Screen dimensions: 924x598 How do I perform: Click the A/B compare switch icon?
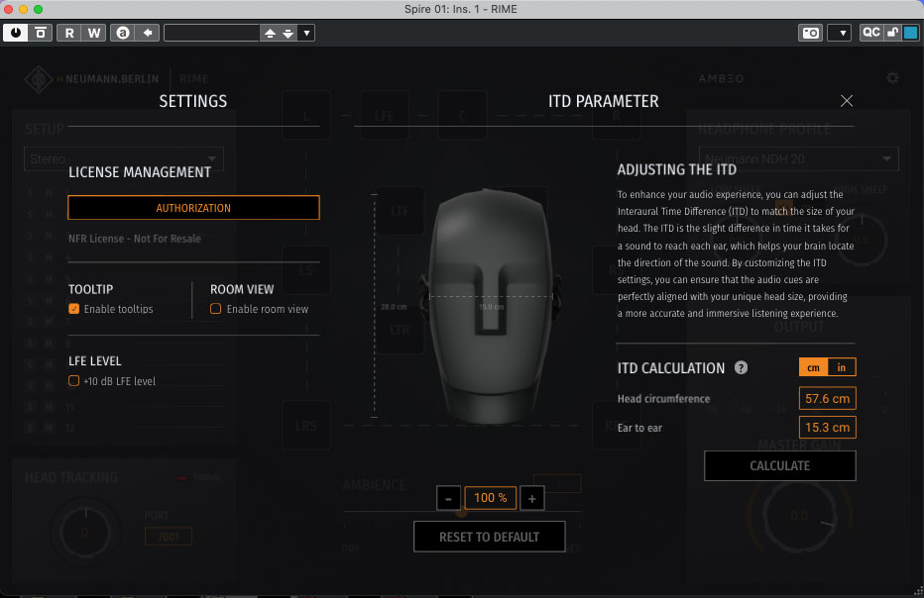(123, 33)
